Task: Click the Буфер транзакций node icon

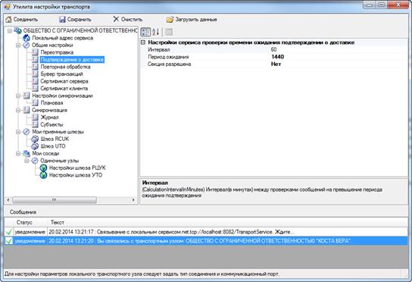Action: [x=35, y=74]
